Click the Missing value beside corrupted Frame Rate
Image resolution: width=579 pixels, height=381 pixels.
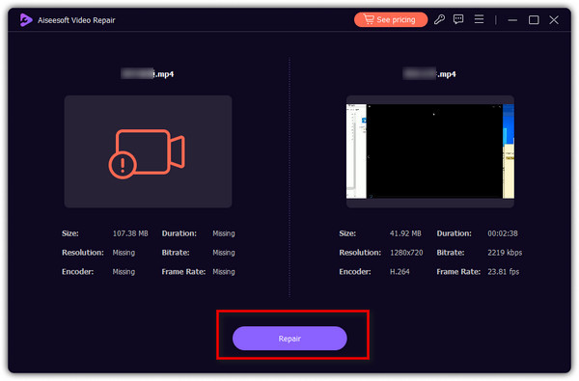pyautogui.click(x=224, y=272)
